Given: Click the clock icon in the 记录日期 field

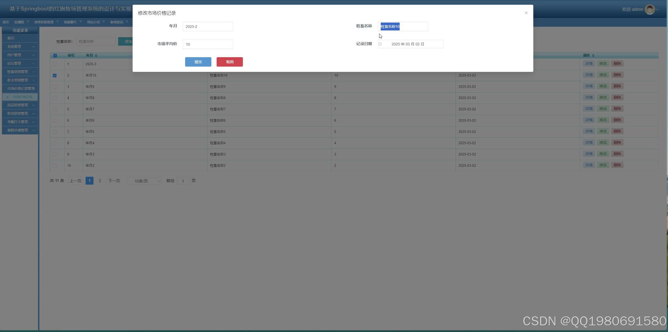Looking at the screenshot, I should [x=380, y=44].
